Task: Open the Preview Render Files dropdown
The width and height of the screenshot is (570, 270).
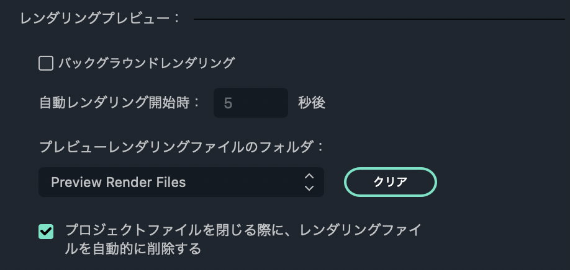Action: pos(181,182)
